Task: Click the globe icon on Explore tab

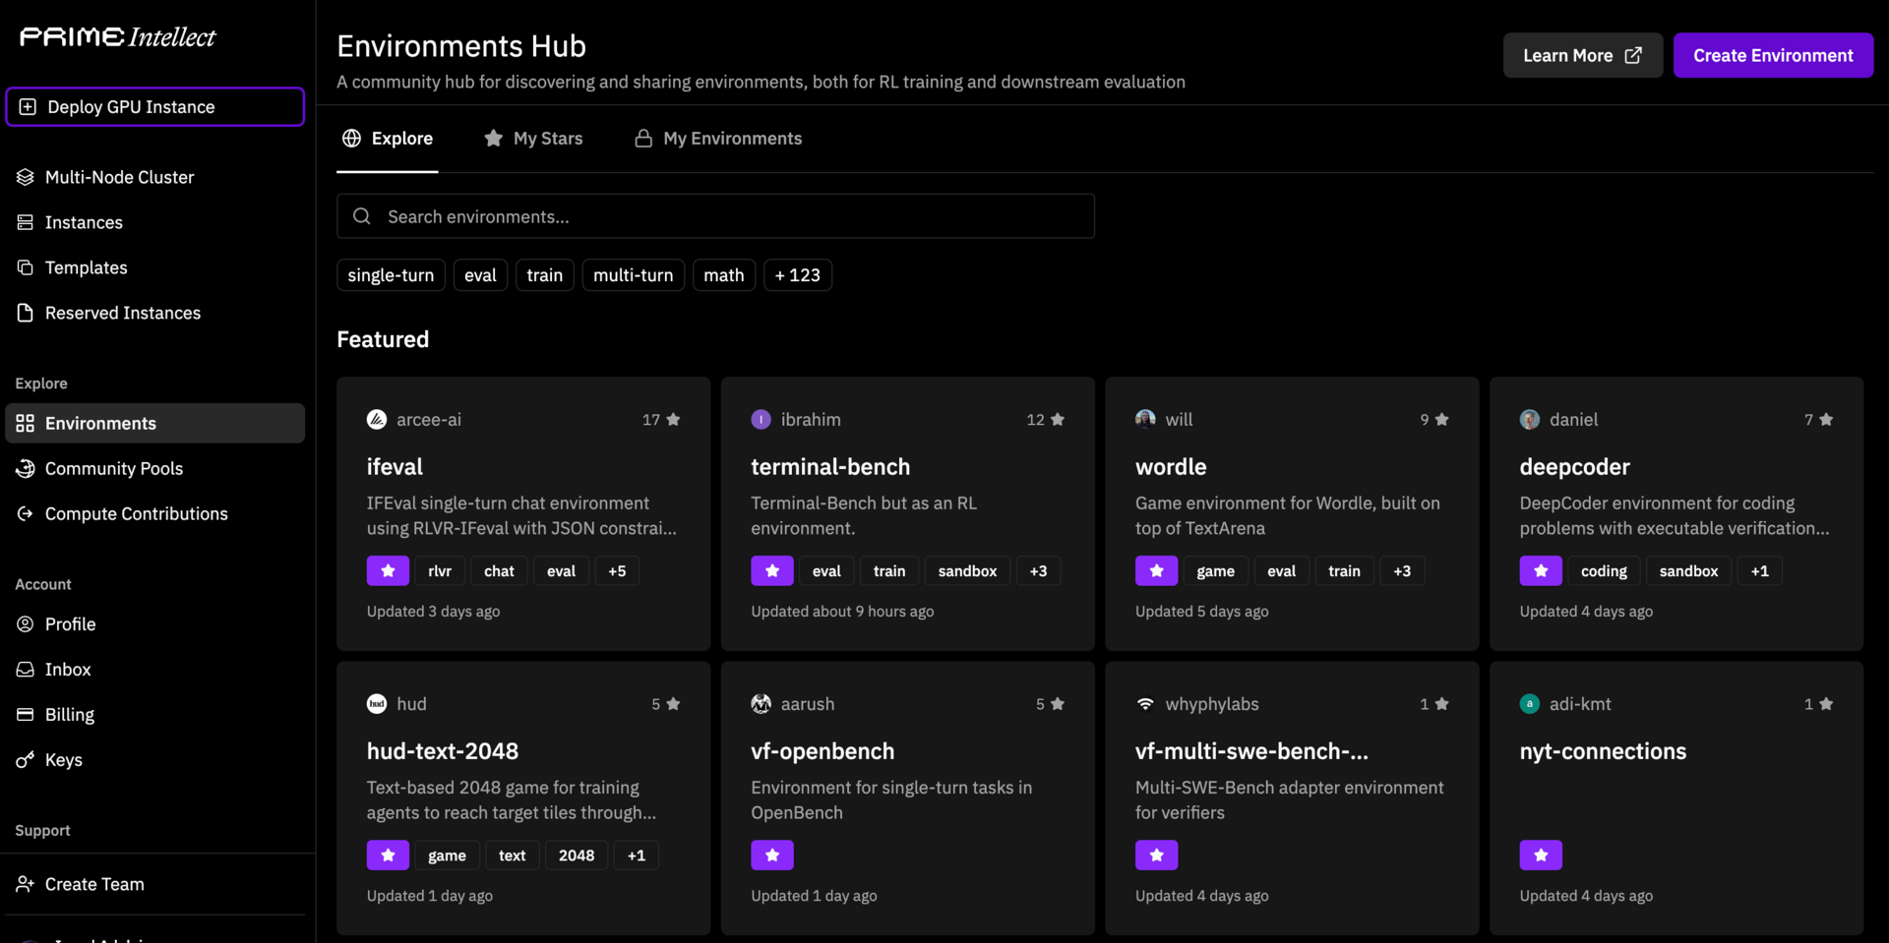Action: tap(351, 138)
